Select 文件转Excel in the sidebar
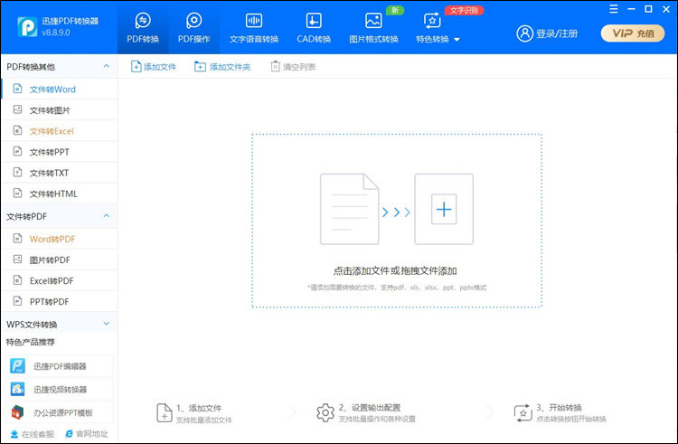Image resolution: width=678 pixels, height=444 pixels. pyautogui.click(x=60, y=130)
